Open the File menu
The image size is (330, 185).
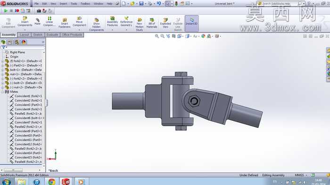[x=36, y=4]
